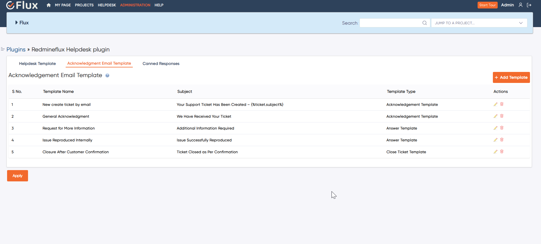
Task: Delete the Closure After Customer Confirmation template
Action: 502,151
